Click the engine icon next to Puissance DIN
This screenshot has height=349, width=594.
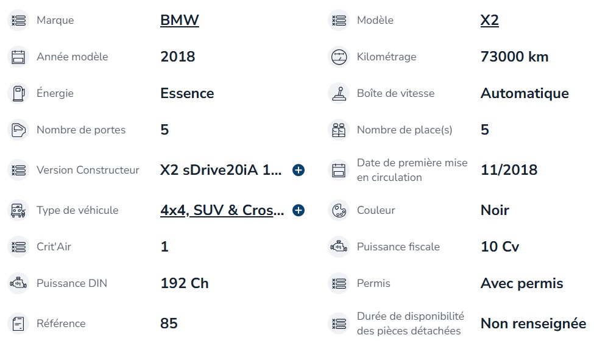coord(18,283)
